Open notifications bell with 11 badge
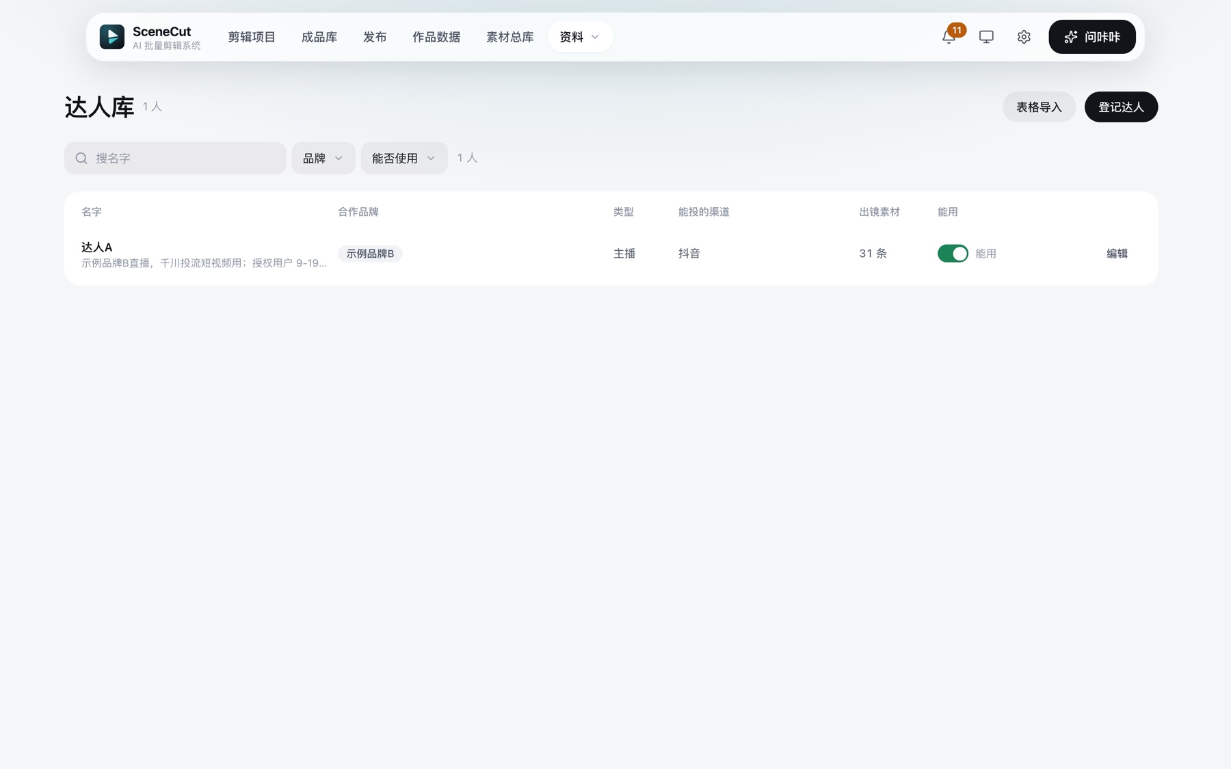 (949, 37)
